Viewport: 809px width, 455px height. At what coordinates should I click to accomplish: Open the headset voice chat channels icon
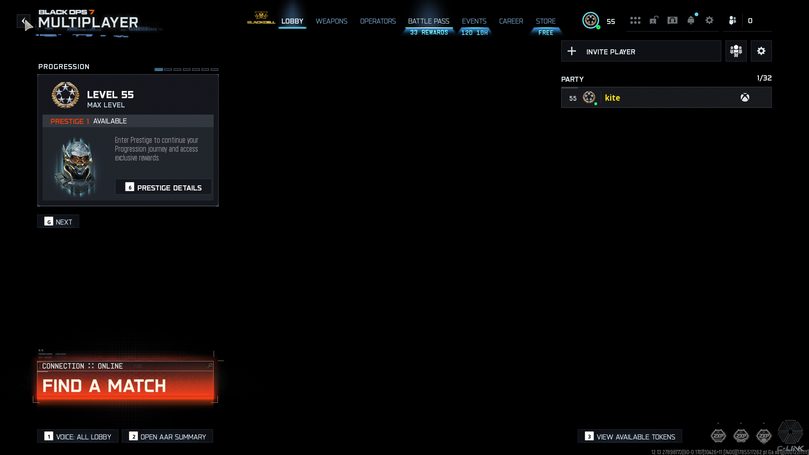[x=672, y=20]
